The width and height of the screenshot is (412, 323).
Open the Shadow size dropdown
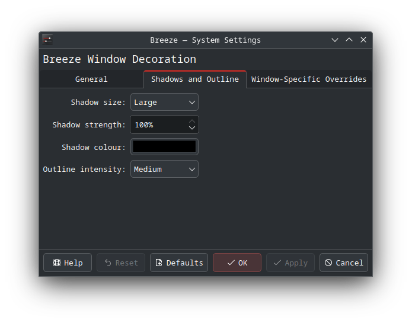click(x=164, y=102)
